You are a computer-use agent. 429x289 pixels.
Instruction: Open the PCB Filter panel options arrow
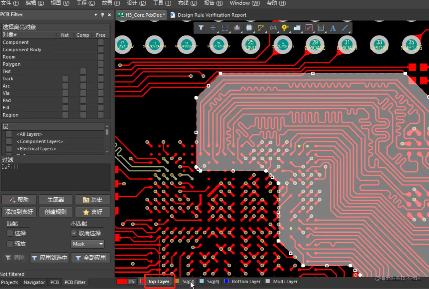point(96,15)
